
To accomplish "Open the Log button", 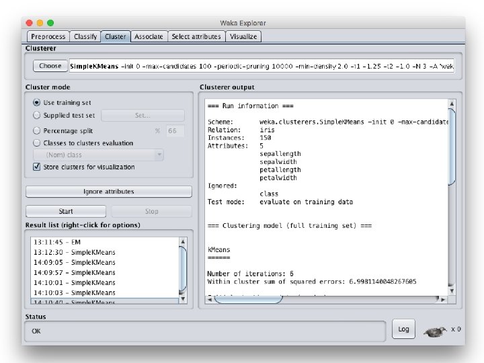I will pos(403,329).
